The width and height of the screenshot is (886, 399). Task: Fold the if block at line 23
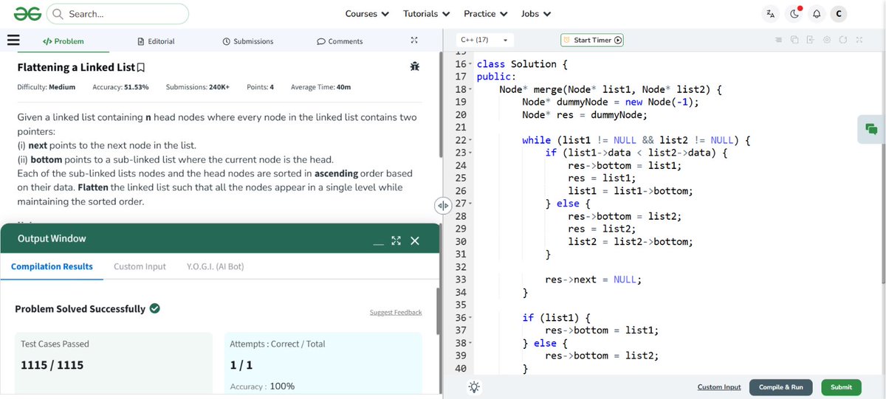470,153
